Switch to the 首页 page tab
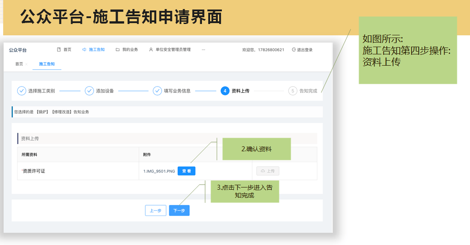470x245 pixels. [19, 64]
